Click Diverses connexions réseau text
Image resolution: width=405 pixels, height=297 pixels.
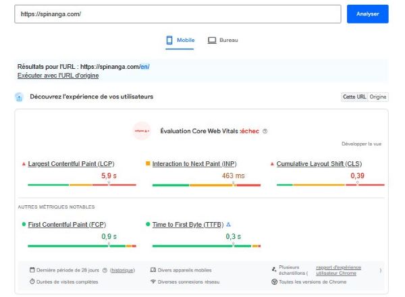188,281
